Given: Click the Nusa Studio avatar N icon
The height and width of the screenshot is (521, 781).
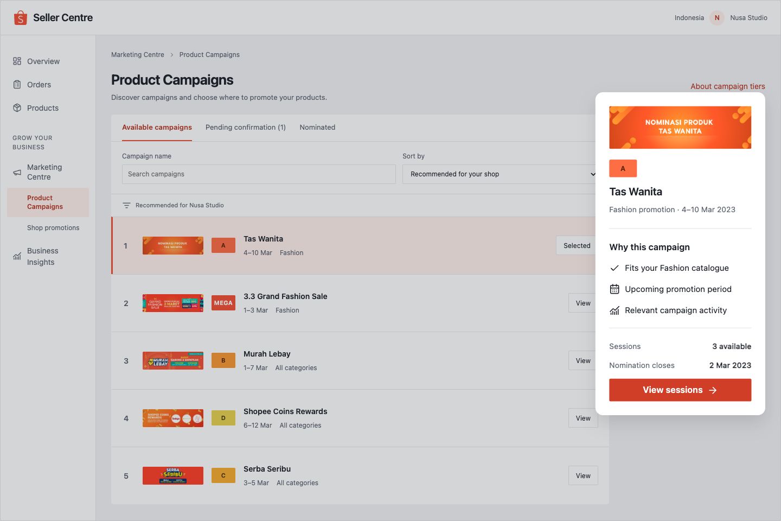Looking at the screenshot, I should click(717, 18).
